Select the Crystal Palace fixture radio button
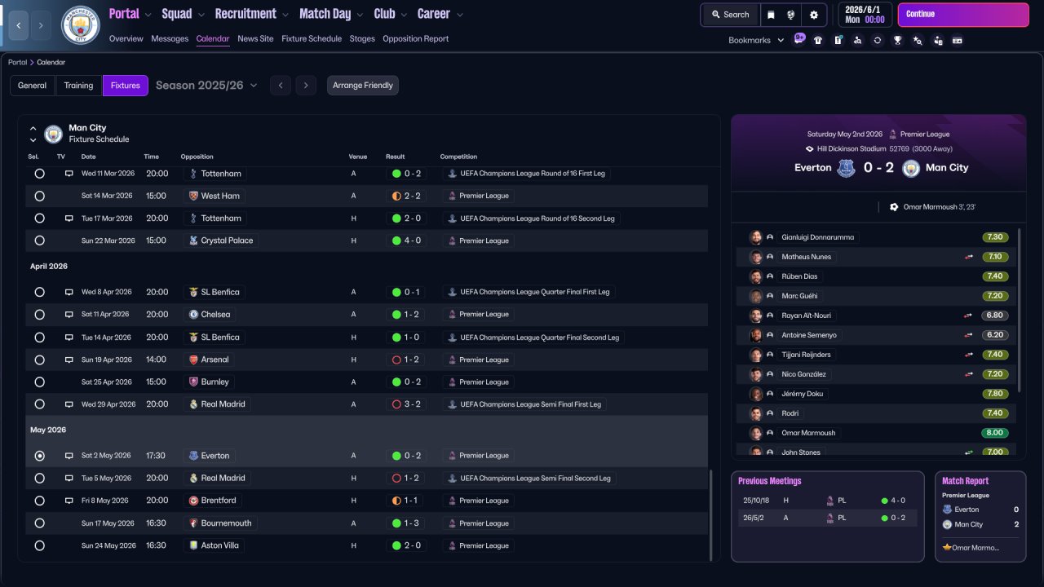The height and width of the screenshot is (587, 1044). pos(40,241)
